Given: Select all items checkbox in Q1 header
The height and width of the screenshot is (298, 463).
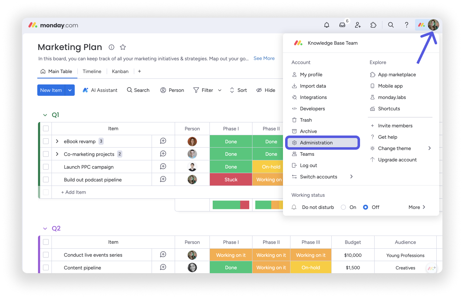Looking at the screenshot, I should [46, 128].
